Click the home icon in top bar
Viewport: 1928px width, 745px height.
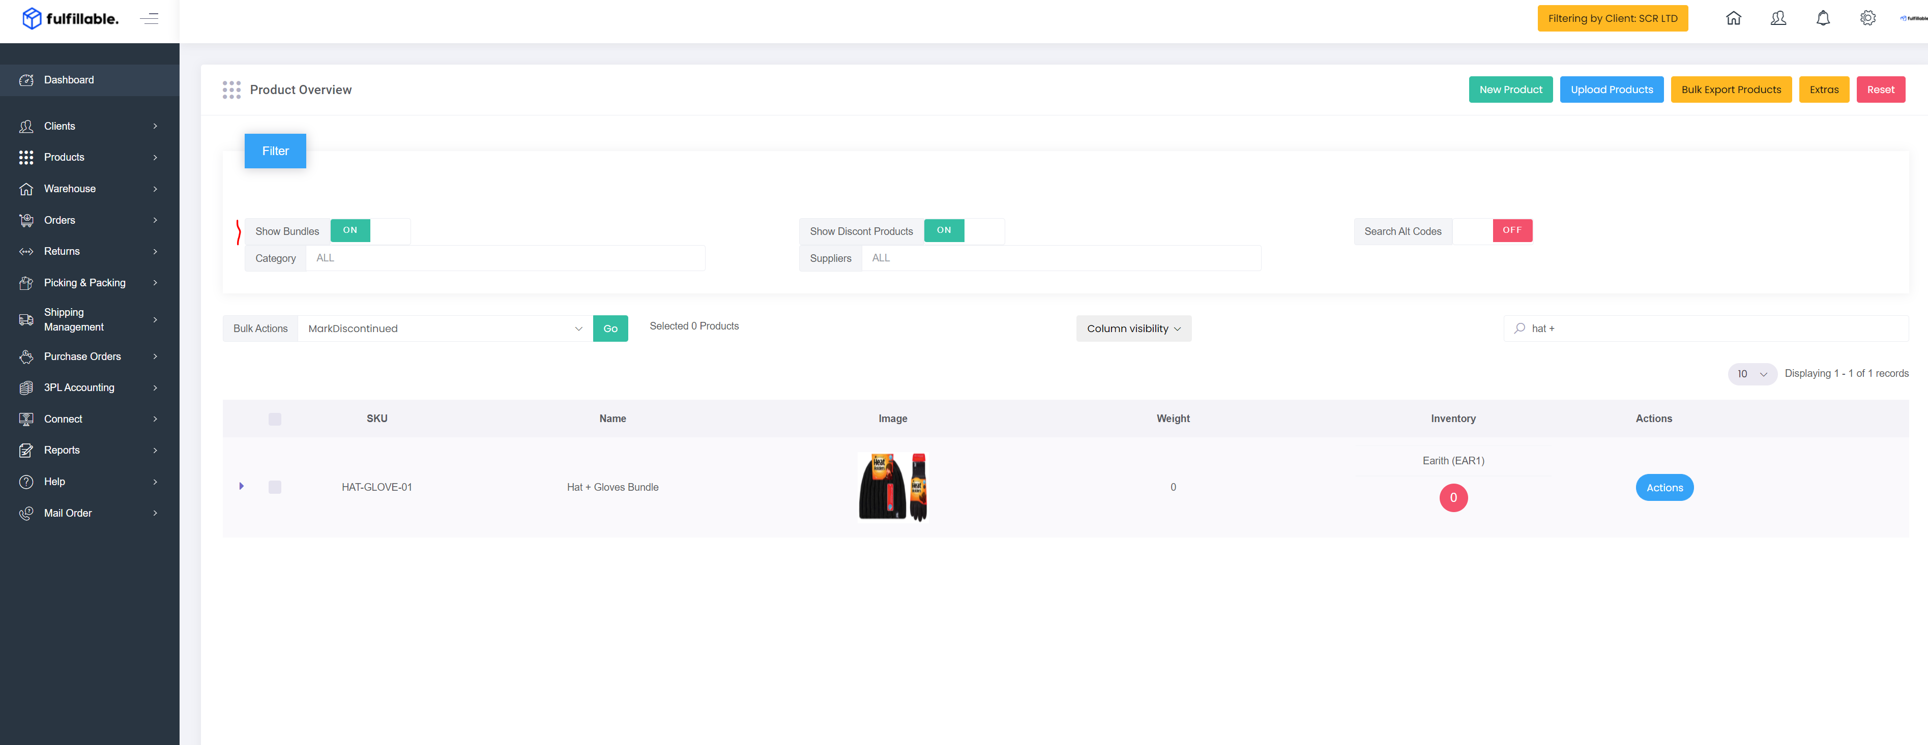click(1733, 18)
